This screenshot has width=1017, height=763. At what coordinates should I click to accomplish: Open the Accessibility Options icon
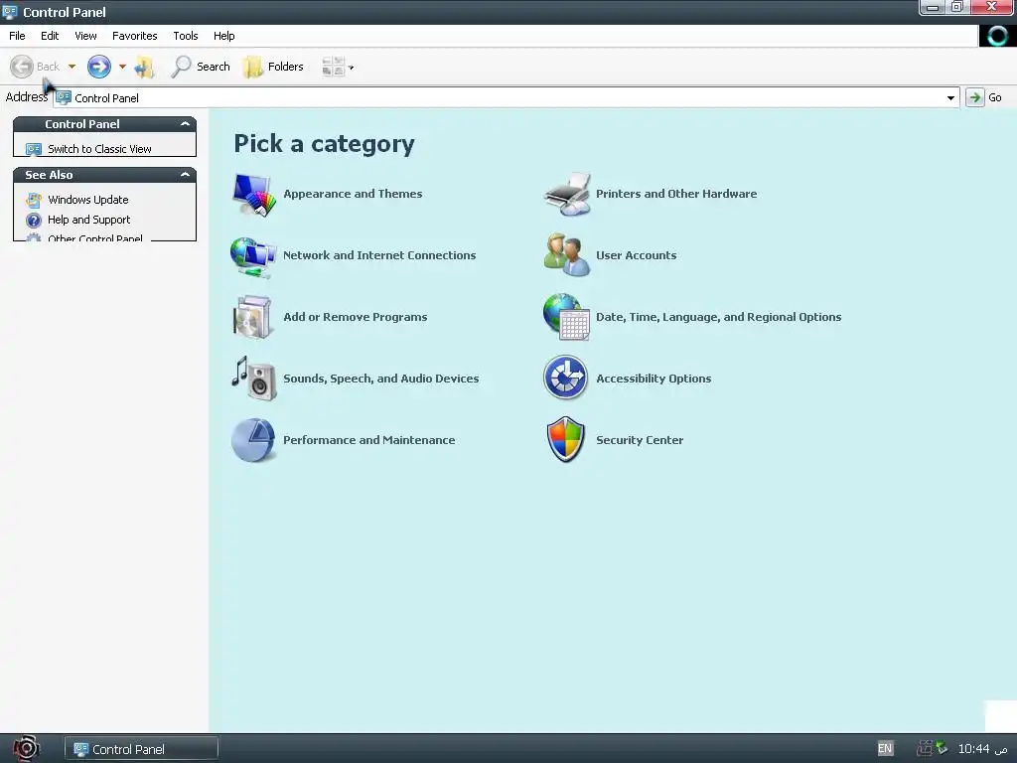point(565,378)
